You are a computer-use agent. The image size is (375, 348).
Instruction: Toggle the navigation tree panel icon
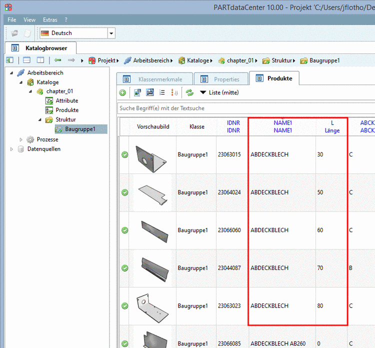[10, 60]
